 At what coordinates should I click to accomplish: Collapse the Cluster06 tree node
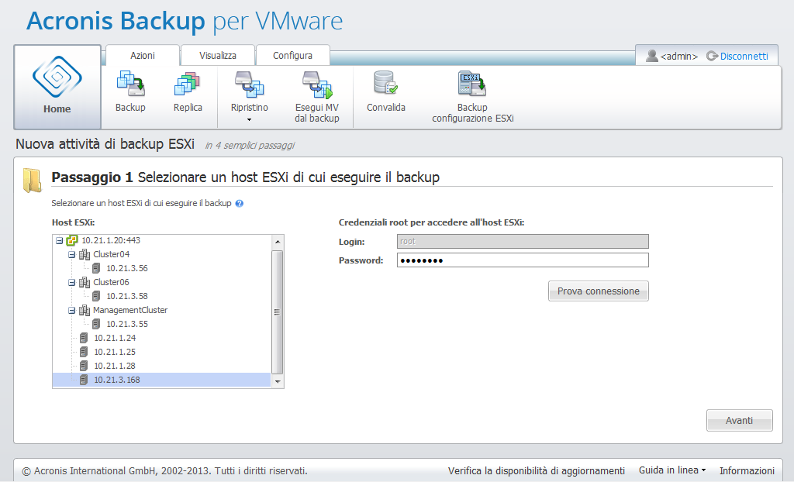click(71, 283)
